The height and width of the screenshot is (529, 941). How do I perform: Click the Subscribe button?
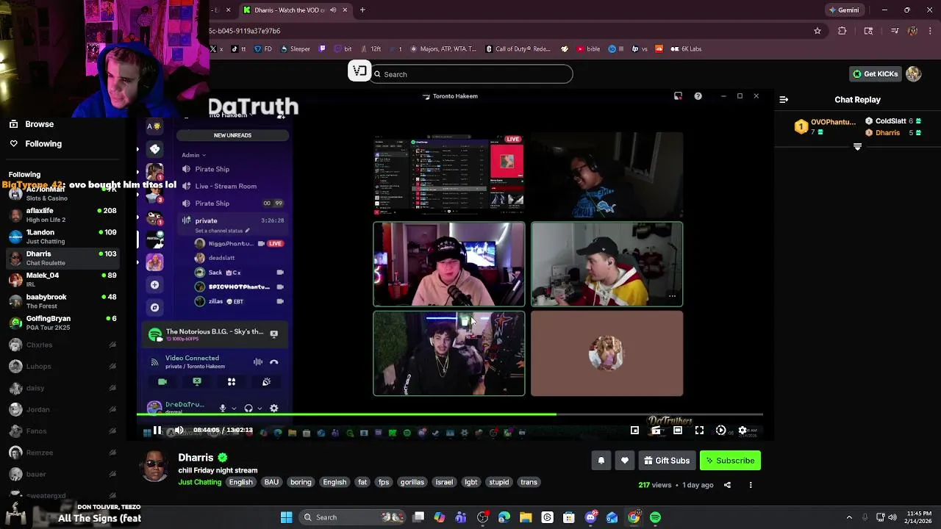click(x=730, y=461)
